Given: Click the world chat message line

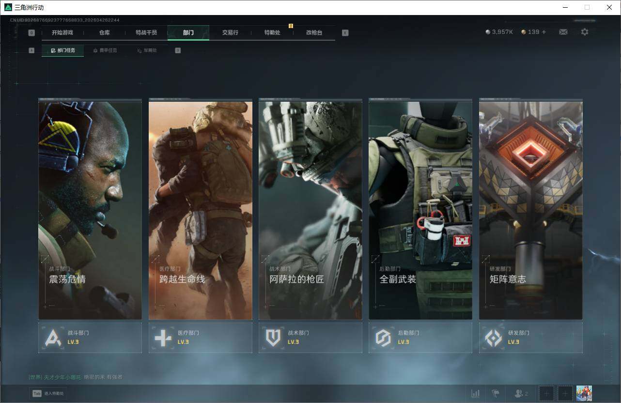Looking at the screenshot, I should 75,377.
